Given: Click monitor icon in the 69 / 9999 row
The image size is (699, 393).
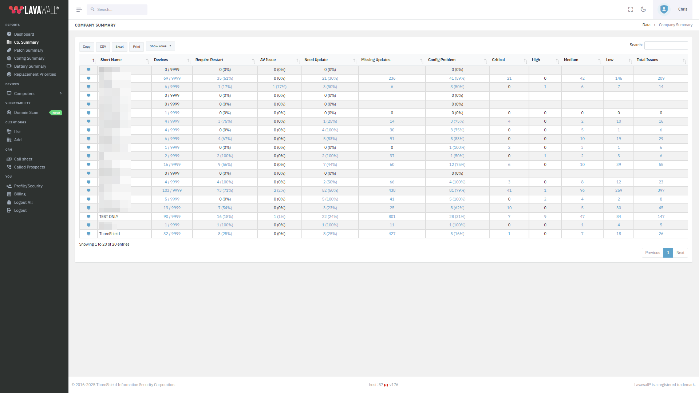Looking at the screenshot, I should click(x=88, y=78).
